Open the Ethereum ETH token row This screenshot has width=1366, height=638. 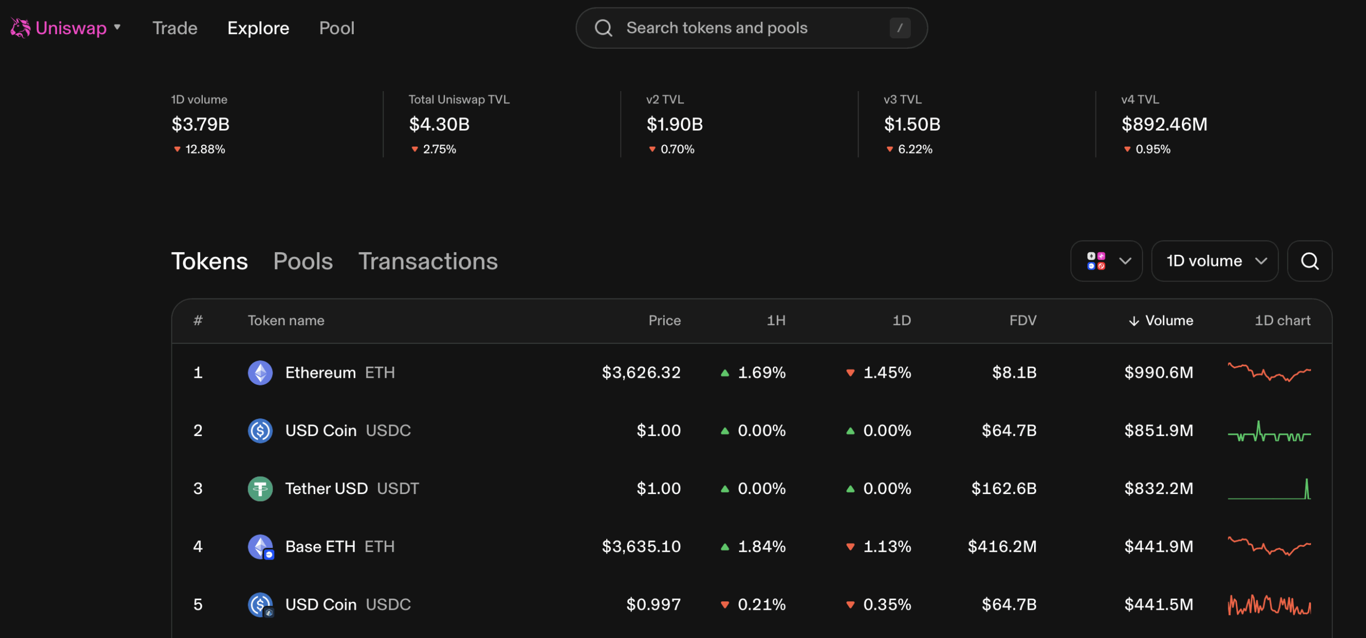[x=752, y=373]
